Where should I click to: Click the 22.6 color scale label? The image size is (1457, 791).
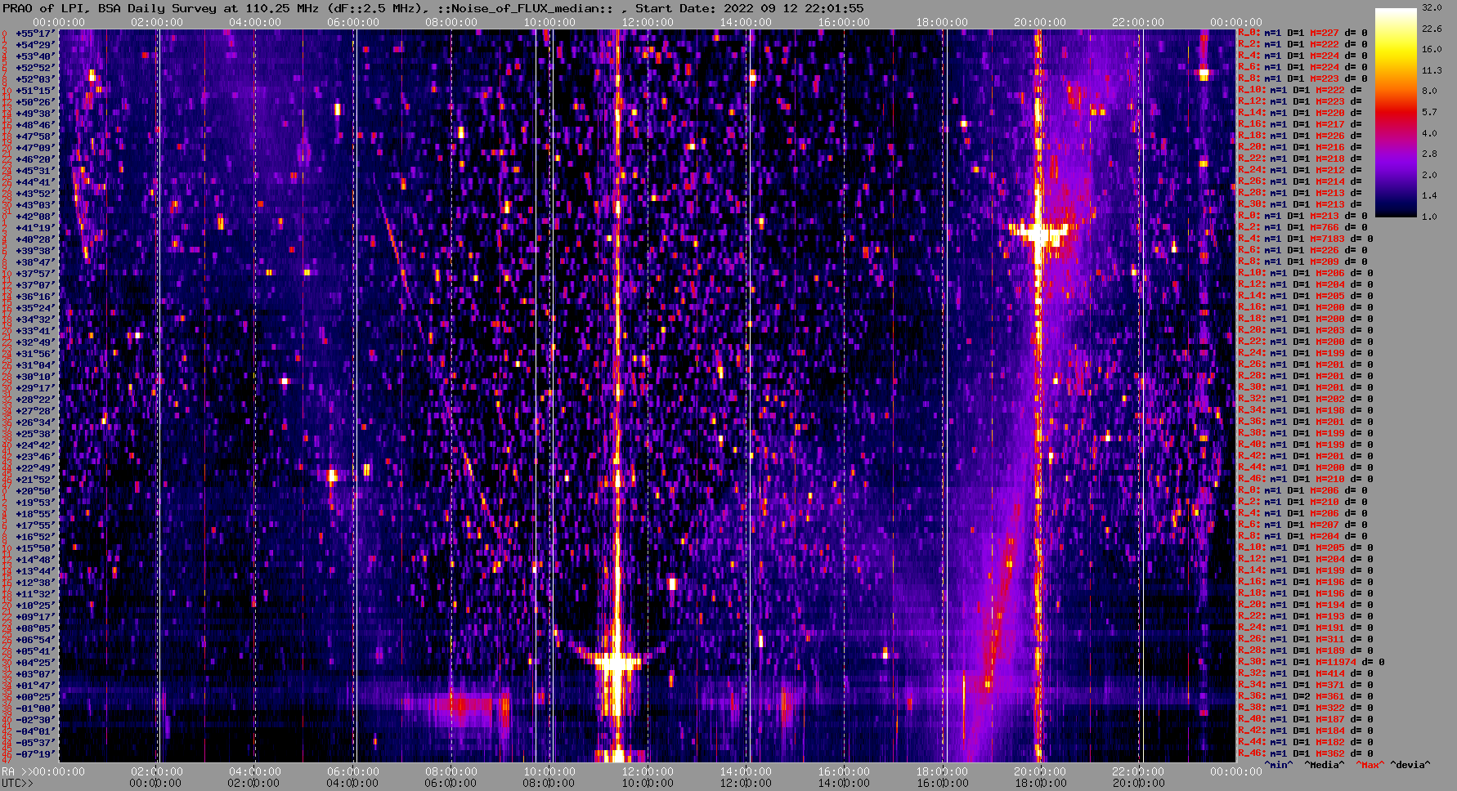point(1431,29)
